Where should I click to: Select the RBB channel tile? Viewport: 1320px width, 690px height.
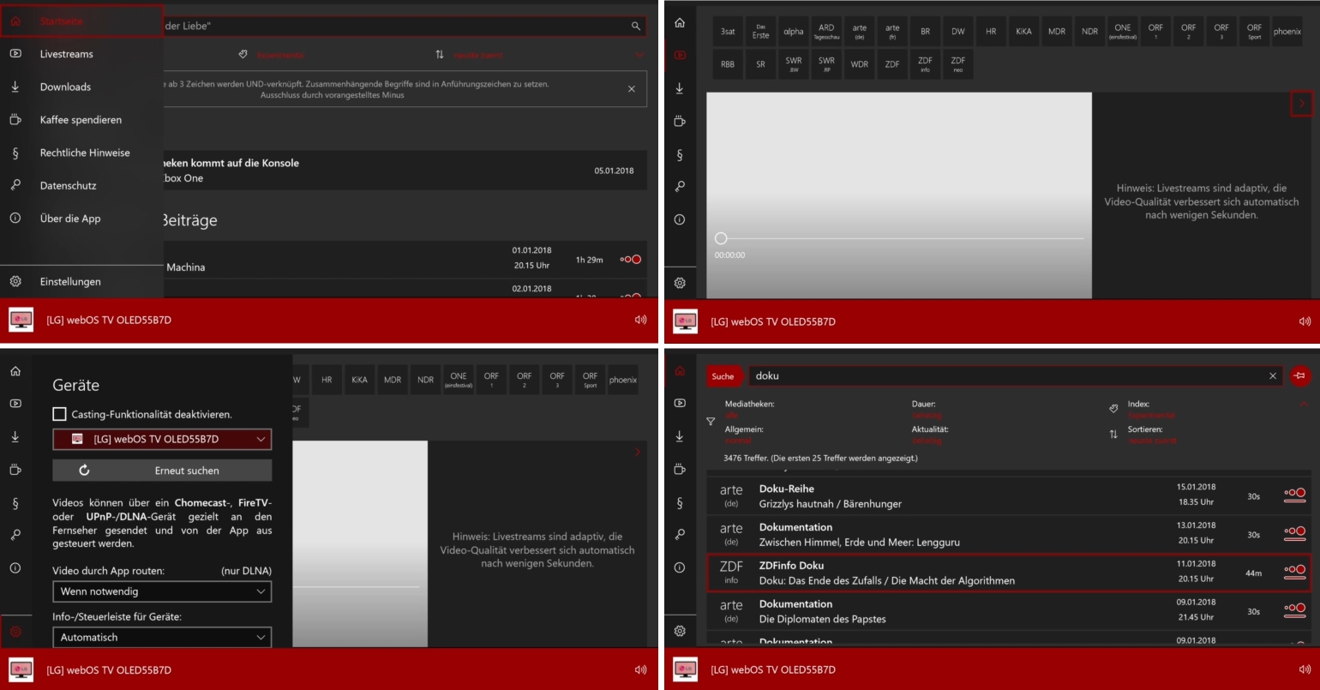(x=728, y=64)
